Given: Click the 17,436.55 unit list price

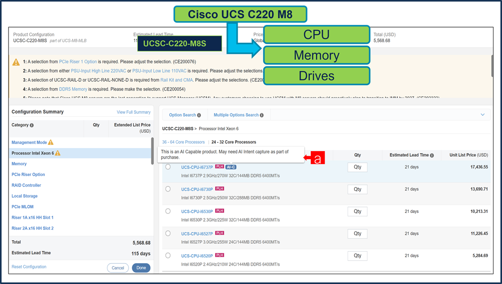Looking at the screenshot, I should click(479, 167).
